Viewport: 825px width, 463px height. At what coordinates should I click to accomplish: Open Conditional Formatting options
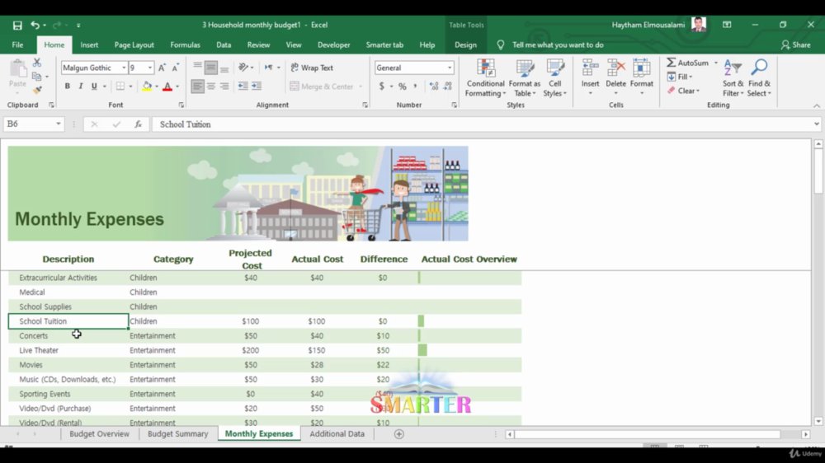485,77
